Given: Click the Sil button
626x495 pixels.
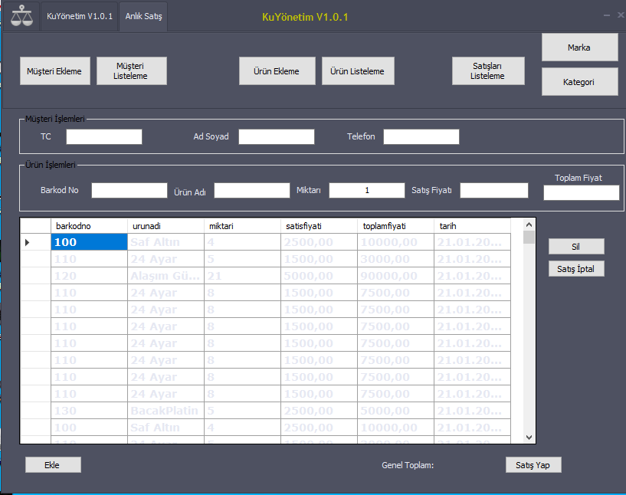Looking at the screenshot, I should [575, 246].
